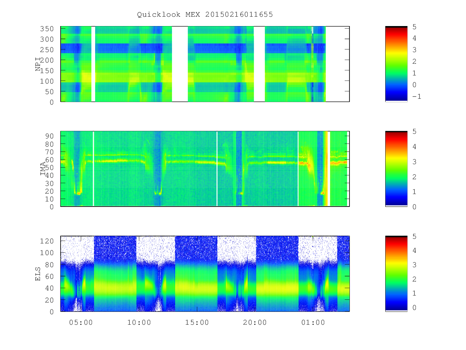The image size is (466, 350).
Task: Click the NPI axis label
Action: click(x=38, y=64)
